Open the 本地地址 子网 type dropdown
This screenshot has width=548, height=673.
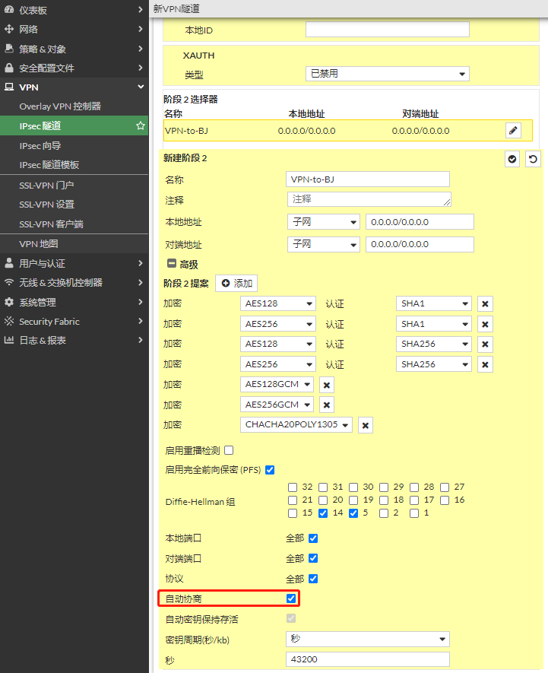(322, 222)
